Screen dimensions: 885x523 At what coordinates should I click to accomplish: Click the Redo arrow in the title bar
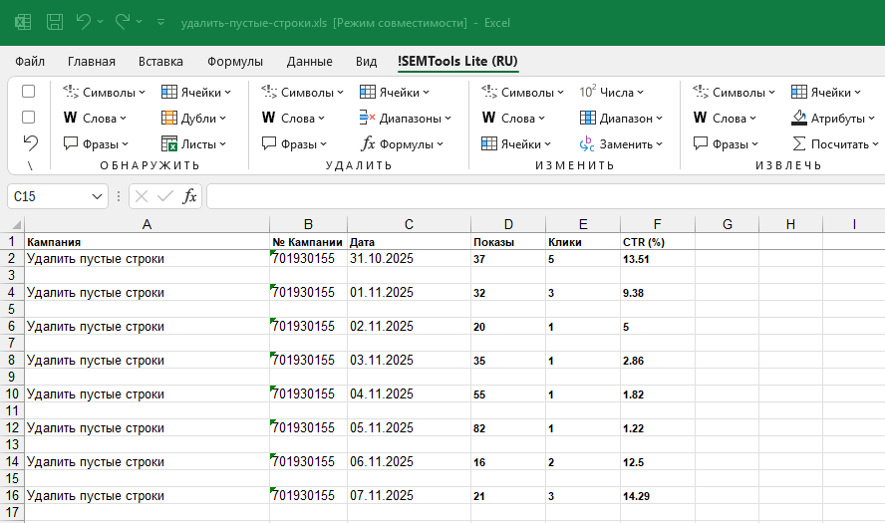123,21
